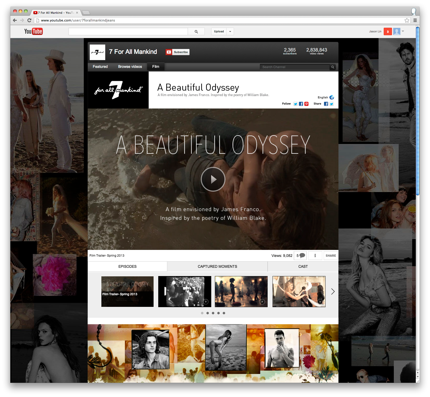This screenshot has height=397, width=430.
Task: Reload the page with refresh icon
Action: [x=29, y=20]
